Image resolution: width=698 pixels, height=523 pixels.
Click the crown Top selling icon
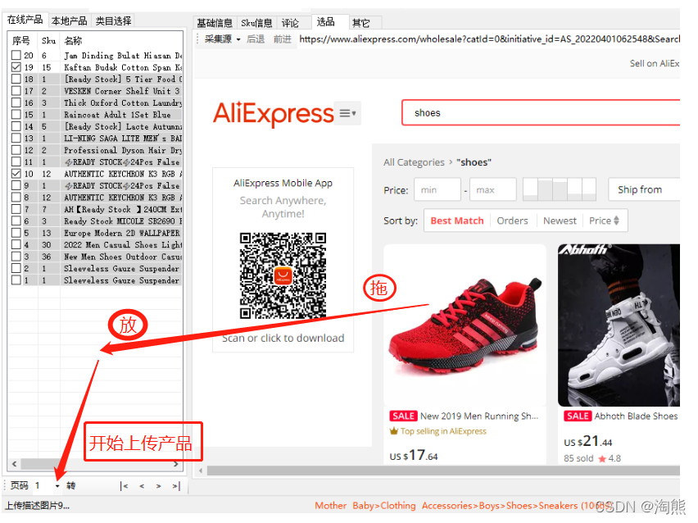click(393, 431)
